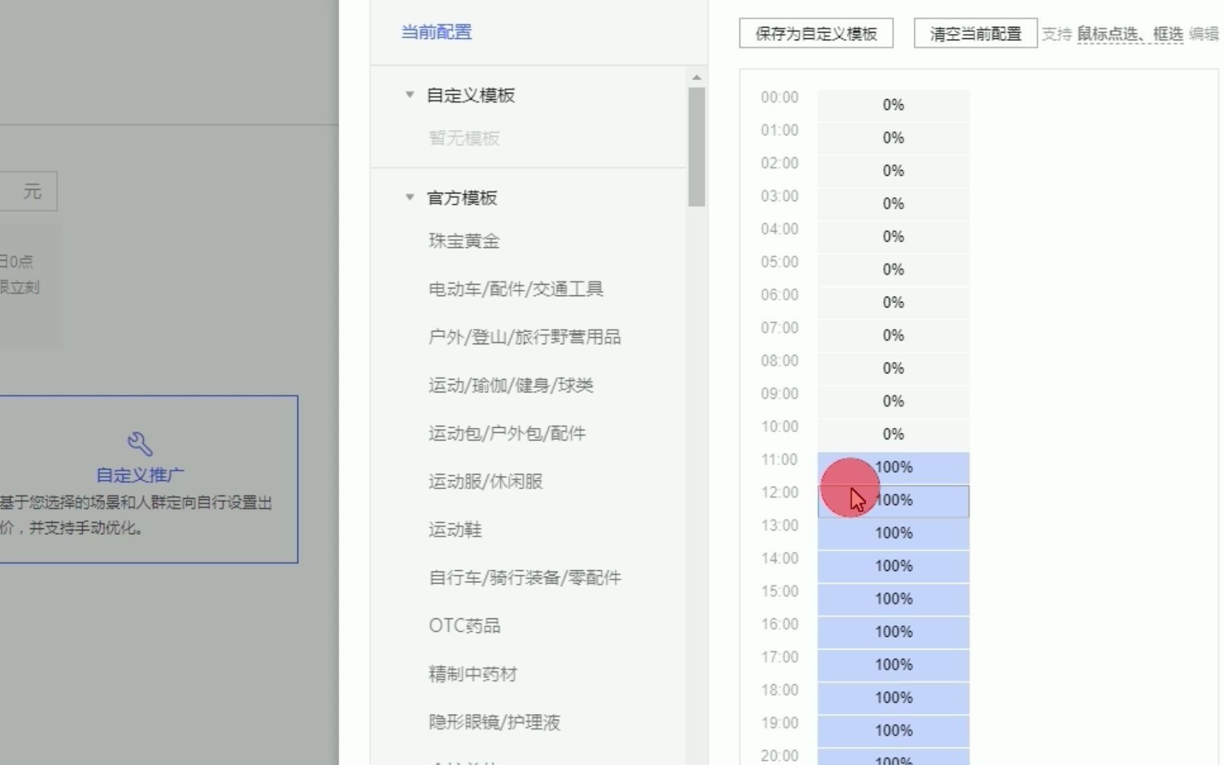Click the 05:00 time slot cell
This screenshot has height=765, width=1224.
(x=893, y=270)
